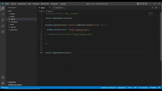162x91 pixels.
Task: Click app.js breadcrumb segment
Action: (x=50, y=11)
